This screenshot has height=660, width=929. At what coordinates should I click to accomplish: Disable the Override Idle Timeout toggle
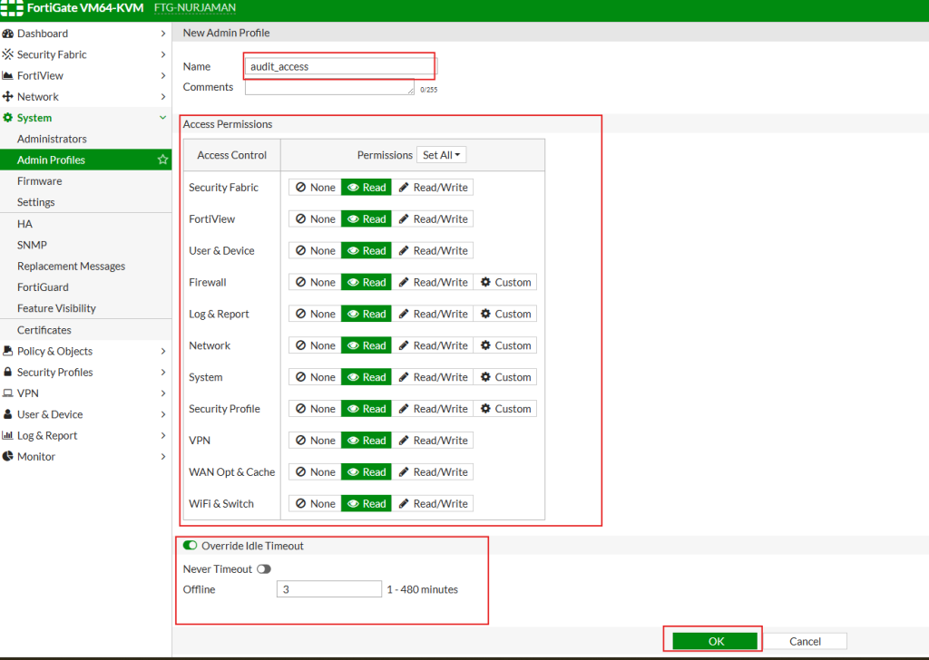tap(191, 546)
